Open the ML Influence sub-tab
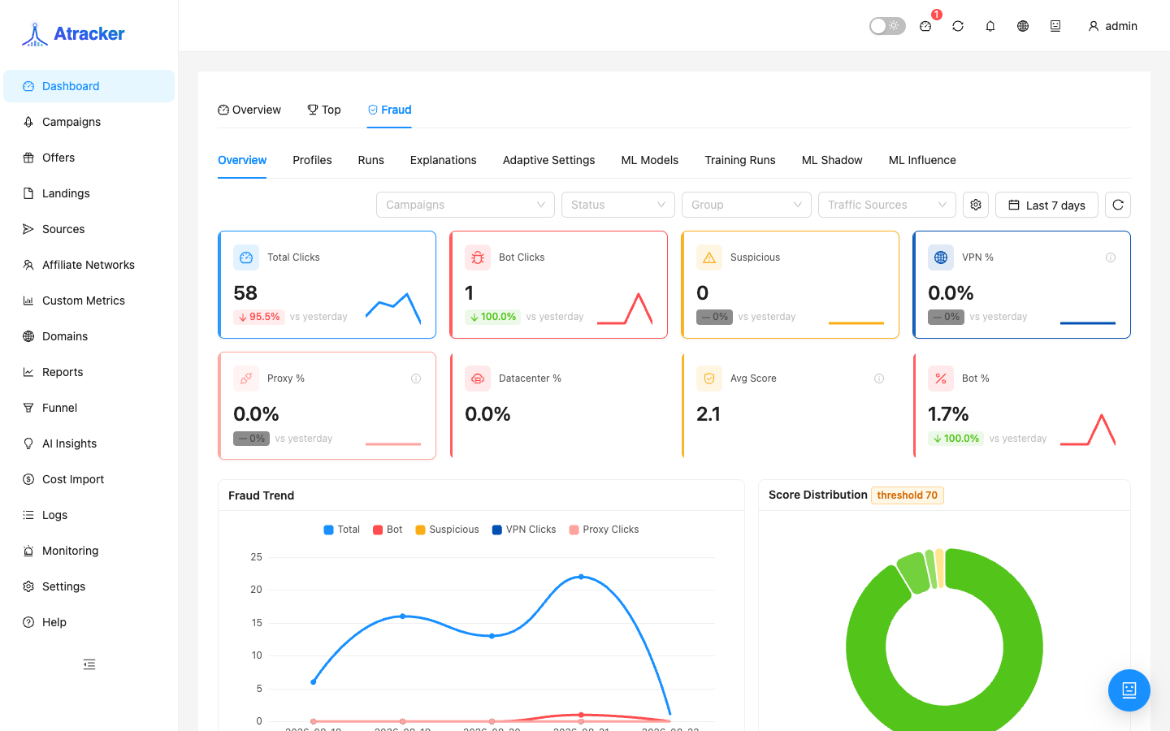 point(922,160)
